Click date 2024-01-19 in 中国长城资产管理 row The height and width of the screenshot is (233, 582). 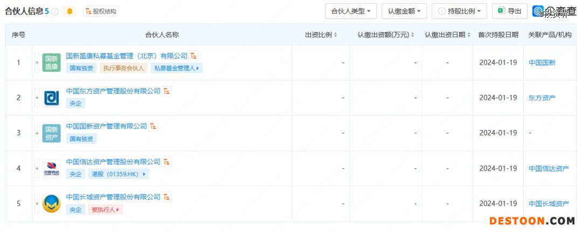498,204
